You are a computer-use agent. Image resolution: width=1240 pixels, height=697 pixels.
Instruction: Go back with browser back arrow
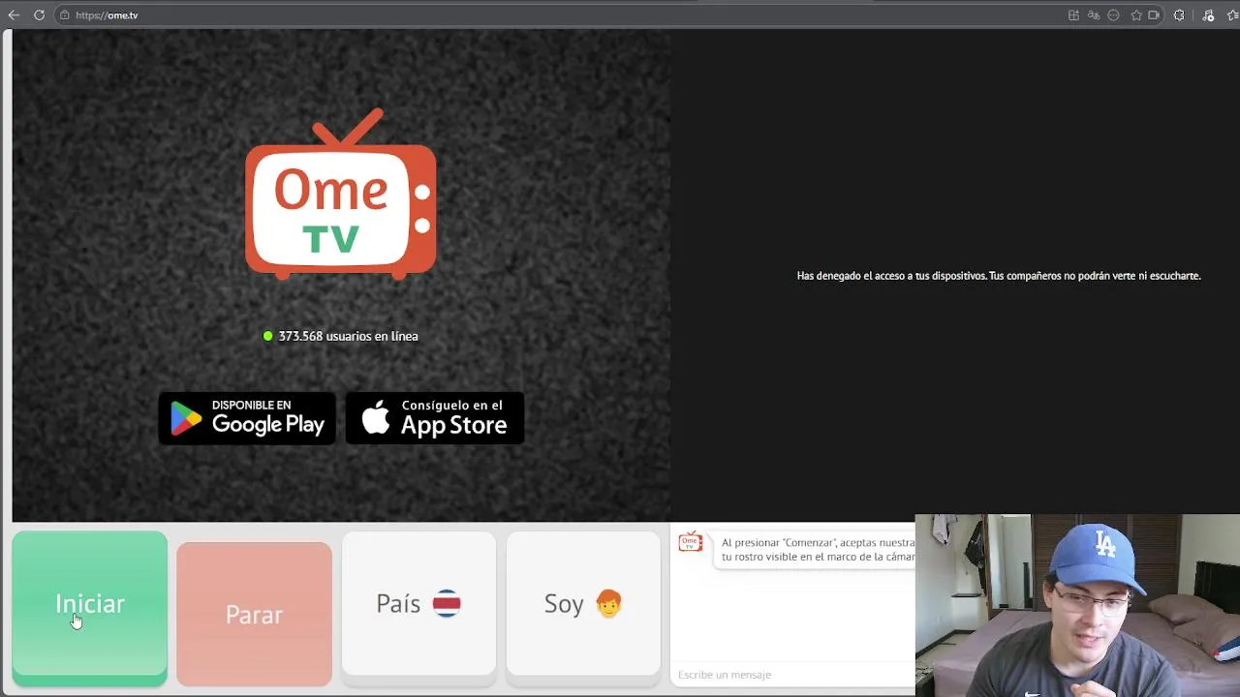coord(14,15)
